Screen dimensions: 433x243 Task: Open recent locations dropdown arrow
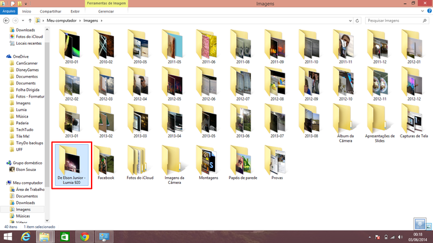tap(23, 21)
